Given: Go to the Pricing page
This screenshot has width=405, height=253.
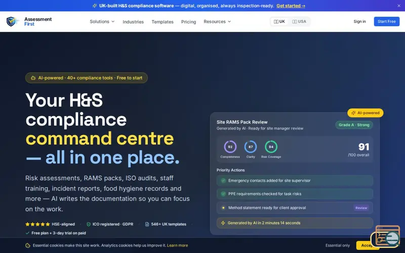Looking at the screenshot, I should pyautogui.click(x=188, y=22).
